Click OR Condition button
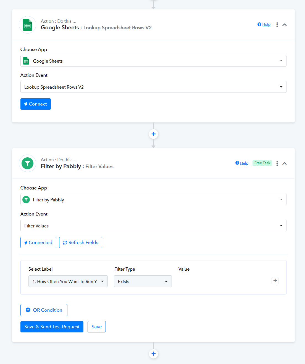305x364 pixels. (44, 310)
